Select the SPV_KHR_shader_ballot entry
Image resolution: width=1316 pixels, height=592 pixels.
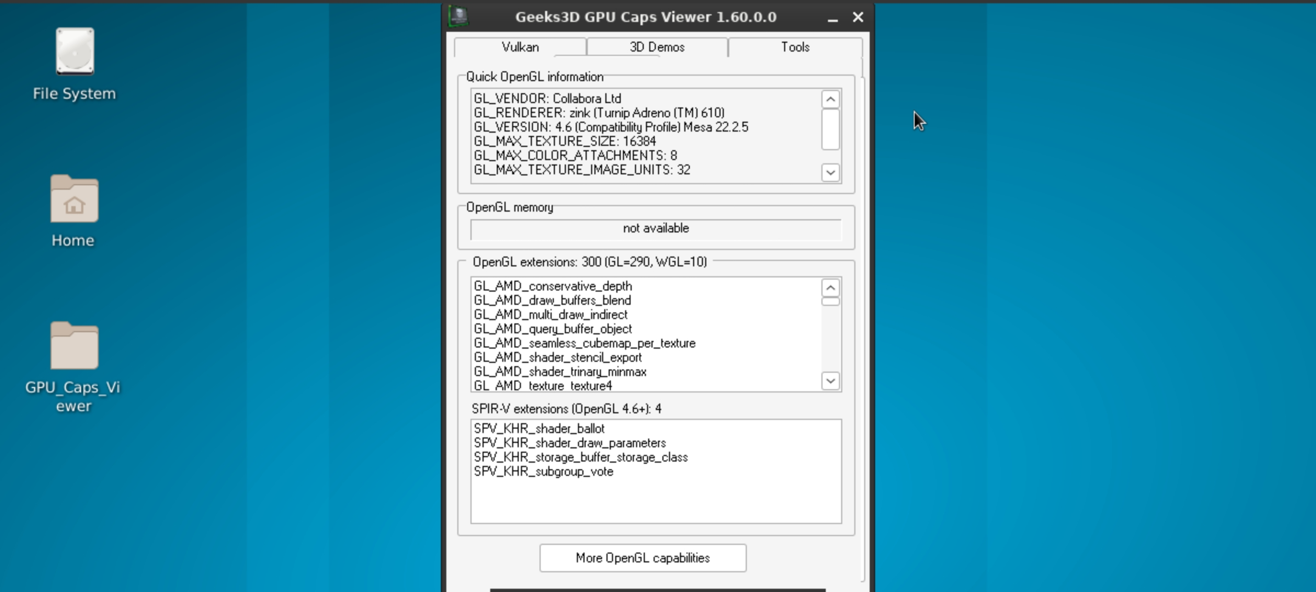[539, 429]
